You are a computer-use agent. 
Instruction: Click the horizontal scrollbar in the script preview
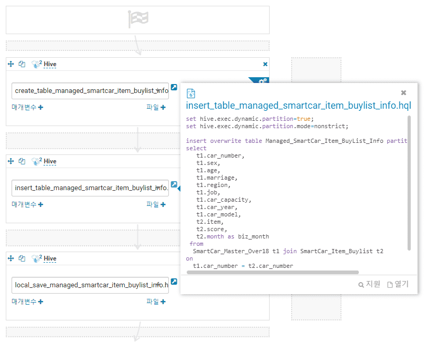272,273
